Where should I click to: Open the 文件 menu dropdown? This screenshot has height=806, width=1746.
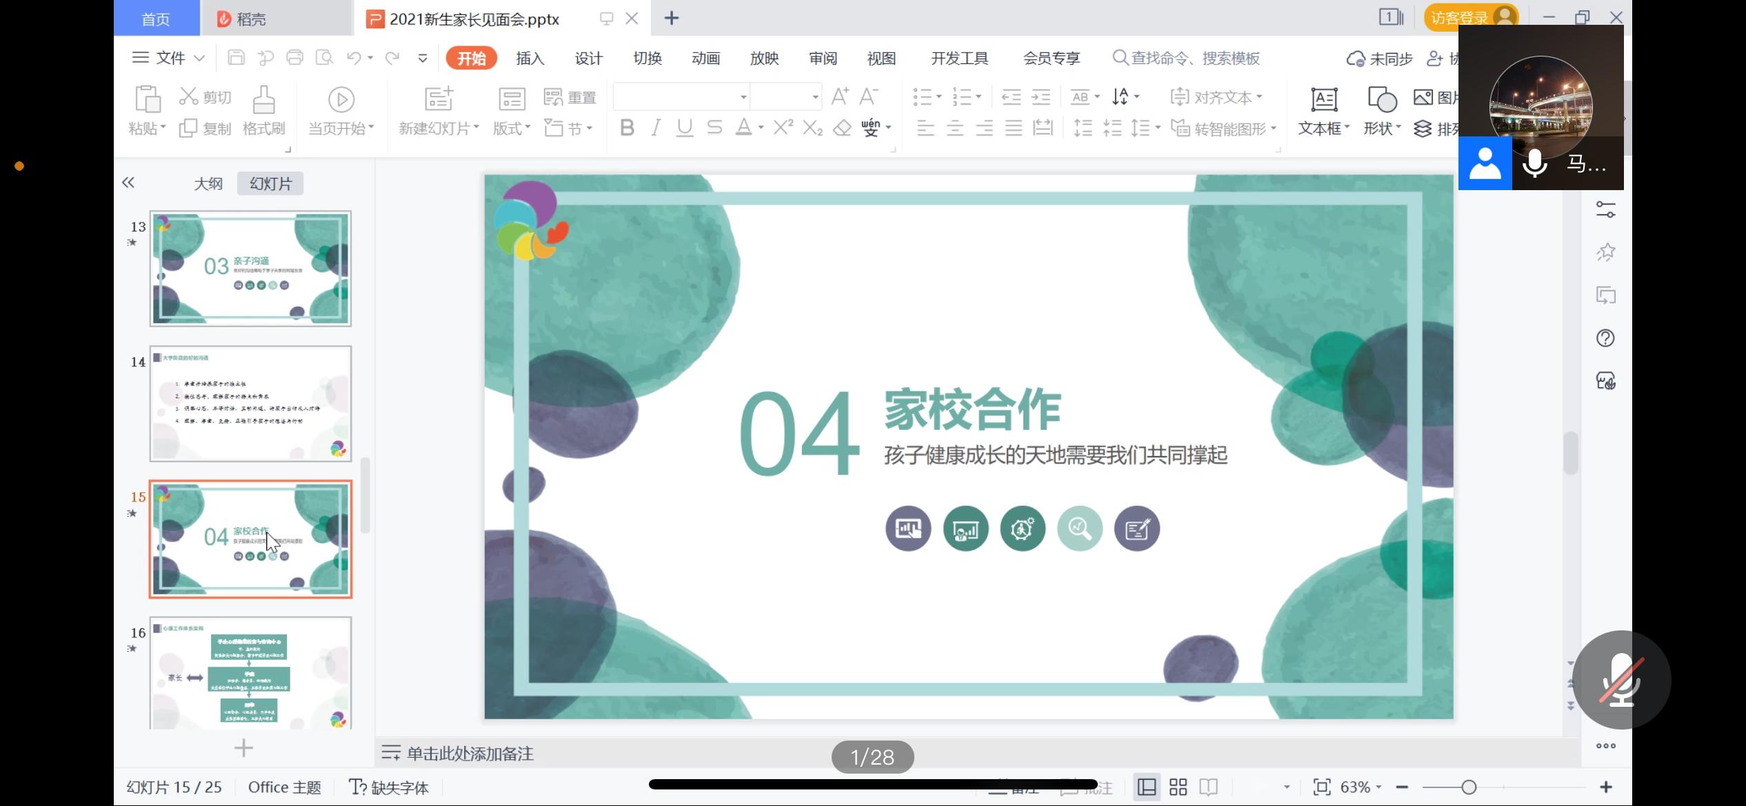click(170, 58)
